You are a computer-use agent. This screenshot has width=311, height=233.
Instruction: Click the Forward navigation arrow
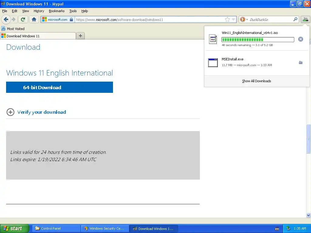pos(13,20)
